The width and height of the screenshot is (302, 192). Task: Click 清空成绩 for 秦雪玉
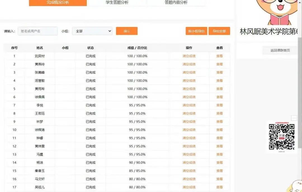189,171
